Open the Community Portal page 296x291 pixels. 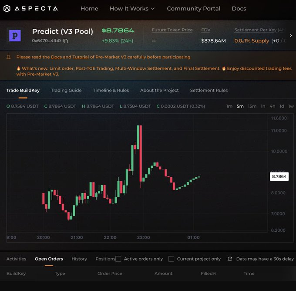[x=194, y=9]
